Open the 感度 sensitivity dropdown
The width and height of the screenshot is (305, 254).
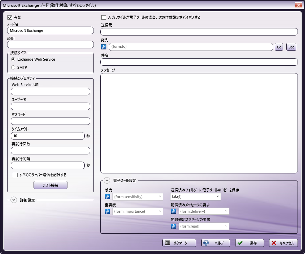pyautogui.click(x=138, y=197)
